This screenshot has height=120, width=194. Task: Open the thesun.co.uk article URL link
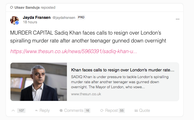click(74, 51)
